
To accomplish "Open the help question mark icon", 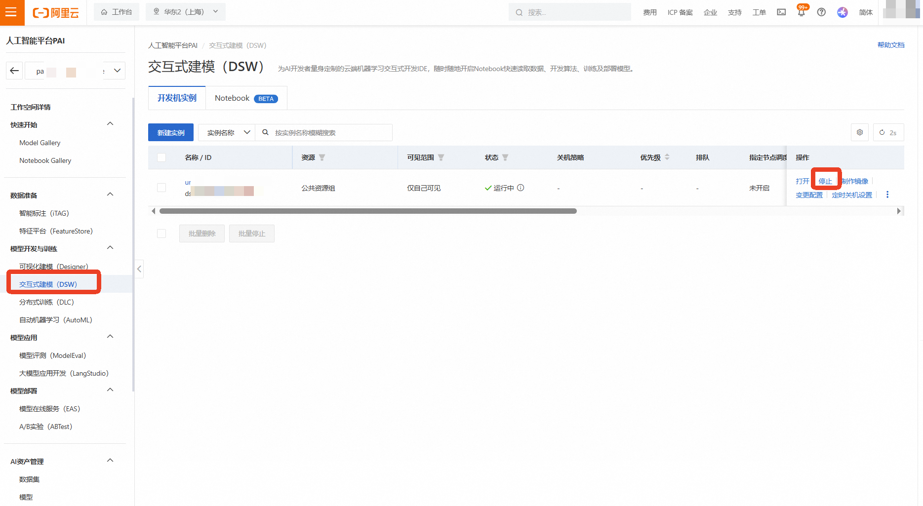I will [821, 12].
